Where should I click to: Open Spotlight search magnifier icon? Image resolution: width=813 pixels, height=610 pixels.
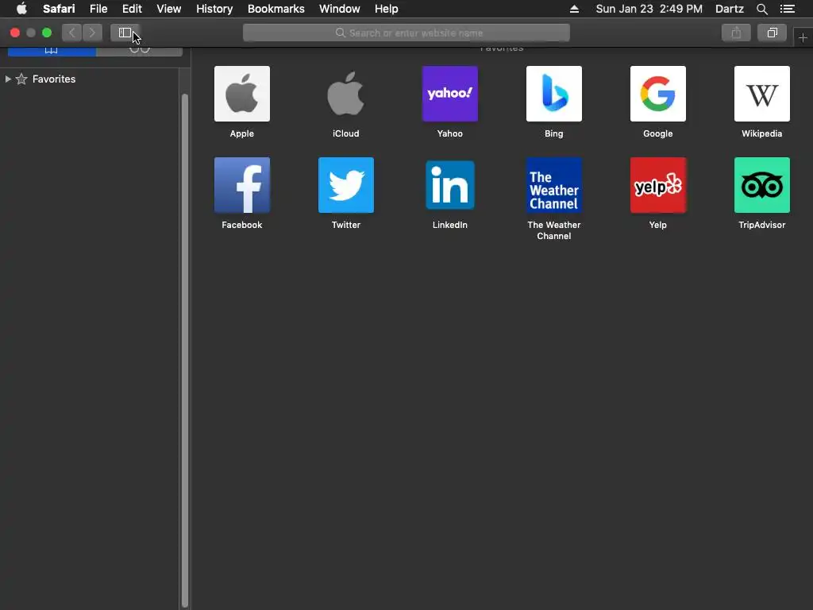(761, 9)
